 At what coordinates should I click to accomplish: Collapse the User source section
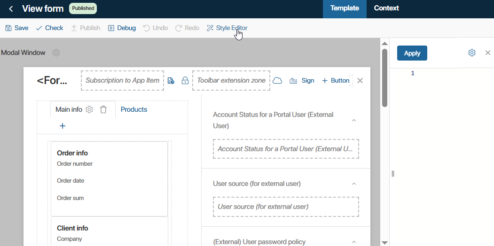click(354, 184)
